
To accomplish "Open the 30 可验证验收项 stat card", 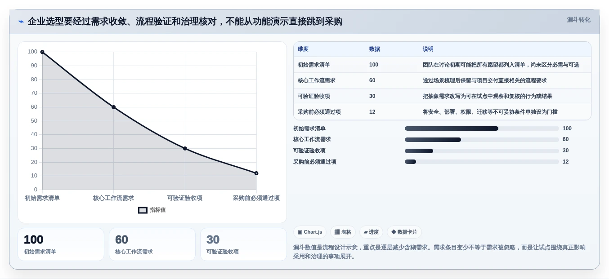I will [243, 244].
